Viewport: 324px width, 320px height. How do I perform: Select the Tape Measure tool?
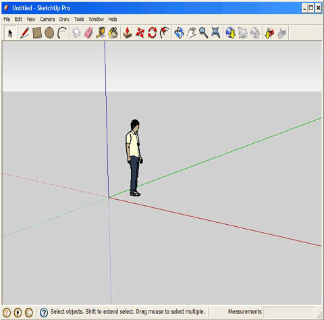coord(101,33)
